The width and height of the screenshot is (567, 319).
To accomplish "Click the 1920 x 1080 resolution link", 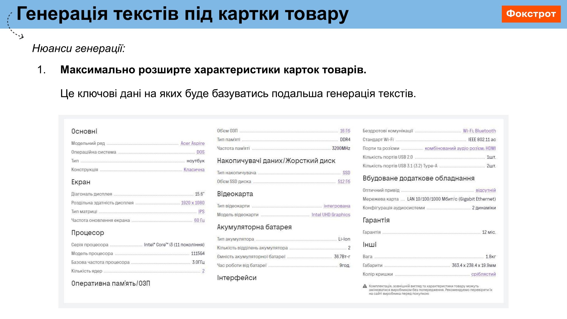I will [x=193, y=203].
